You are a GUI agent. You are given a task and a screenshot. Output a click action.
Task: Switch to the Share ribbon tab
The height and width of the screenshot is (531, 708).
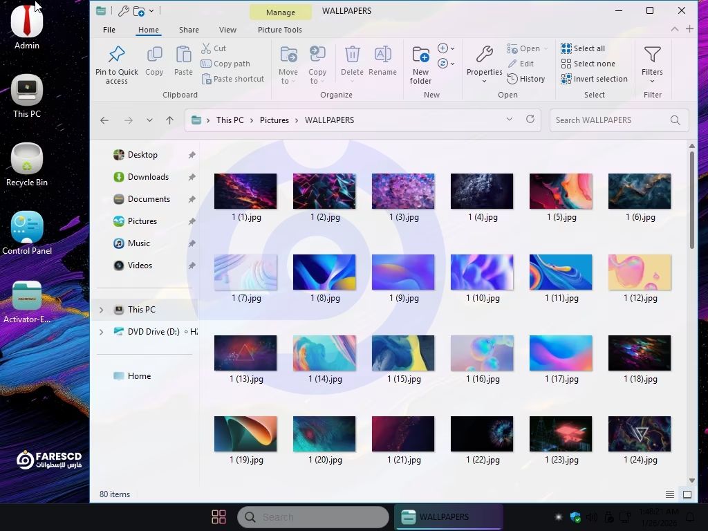tap(189, 30)
